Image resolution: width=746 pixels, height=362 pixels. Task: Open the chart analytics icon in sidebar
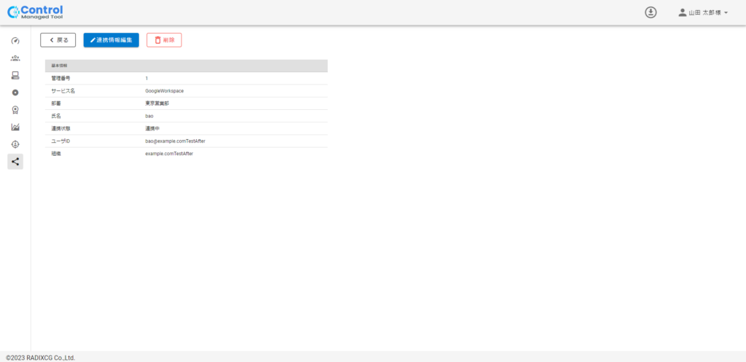point(15,127)
